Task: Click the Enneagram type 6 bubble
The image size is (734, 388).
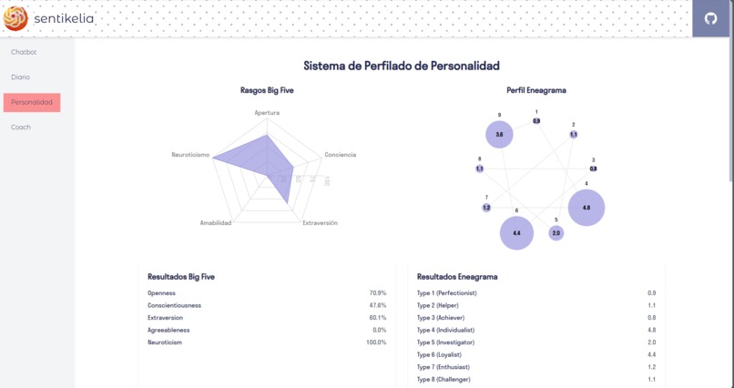Action: pyautogui.click(x=516, y=232)
